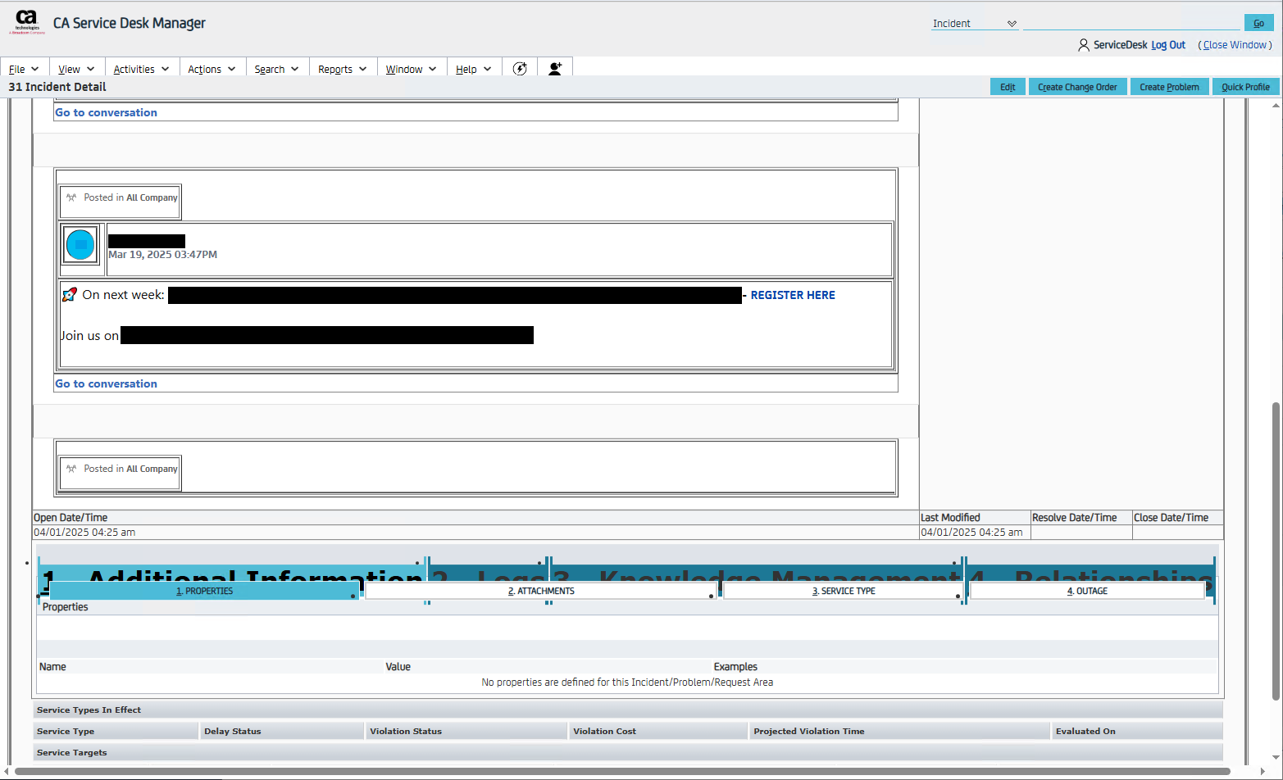Open the Outage tab
Screen dimensions: 1283x780
pyautogui.click(x=1087, y=591)
